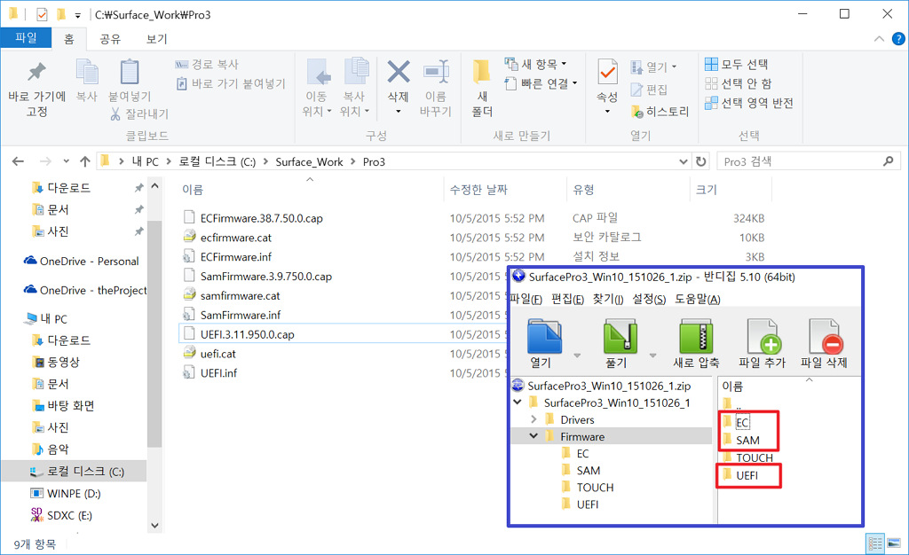Click Select none (선택 안 함)
The width and height of the screenshot is (909, 555).
pyautogui.click(x=738, y=83)
